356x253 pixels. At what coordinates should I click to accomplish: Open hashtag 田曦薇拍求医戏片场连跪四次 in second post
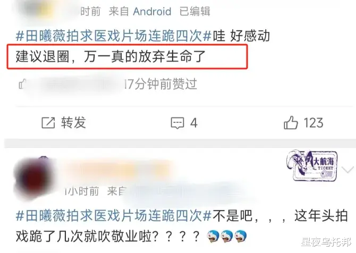pos(114,215)
